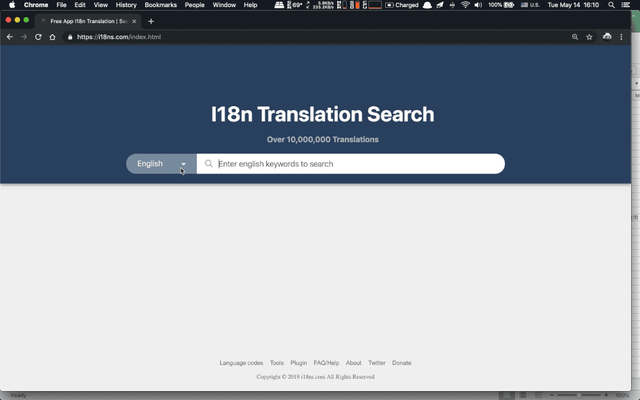640x400 pixels.
Task: Click the cloud icon in menu bar
Action: click(x=427, y=5)
